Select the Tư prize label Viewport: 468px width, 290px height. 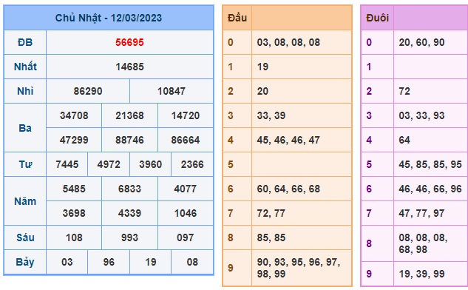click(25, 164)
